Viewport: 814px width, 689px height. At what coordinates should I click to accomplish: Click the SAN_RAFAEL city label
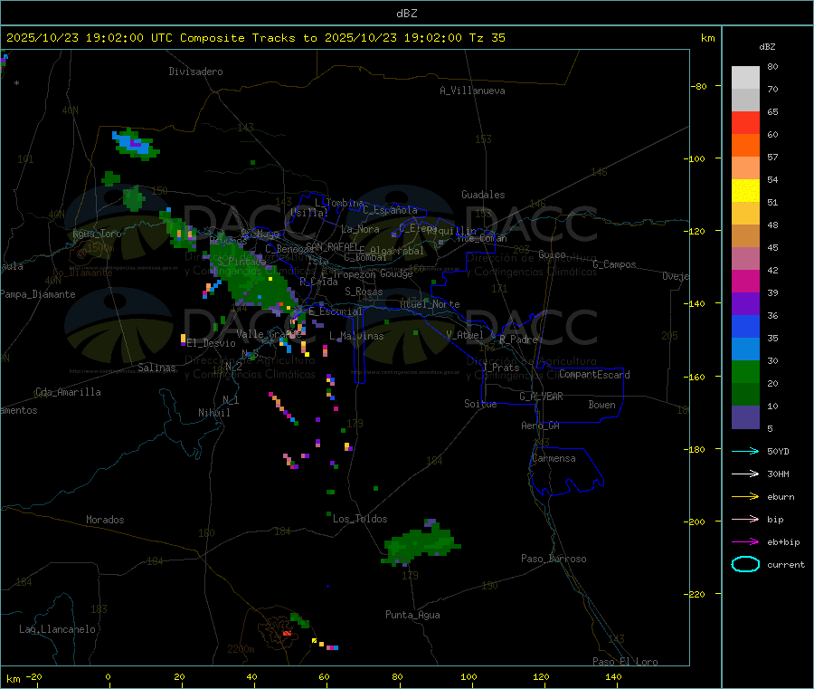tap(332, 247)
